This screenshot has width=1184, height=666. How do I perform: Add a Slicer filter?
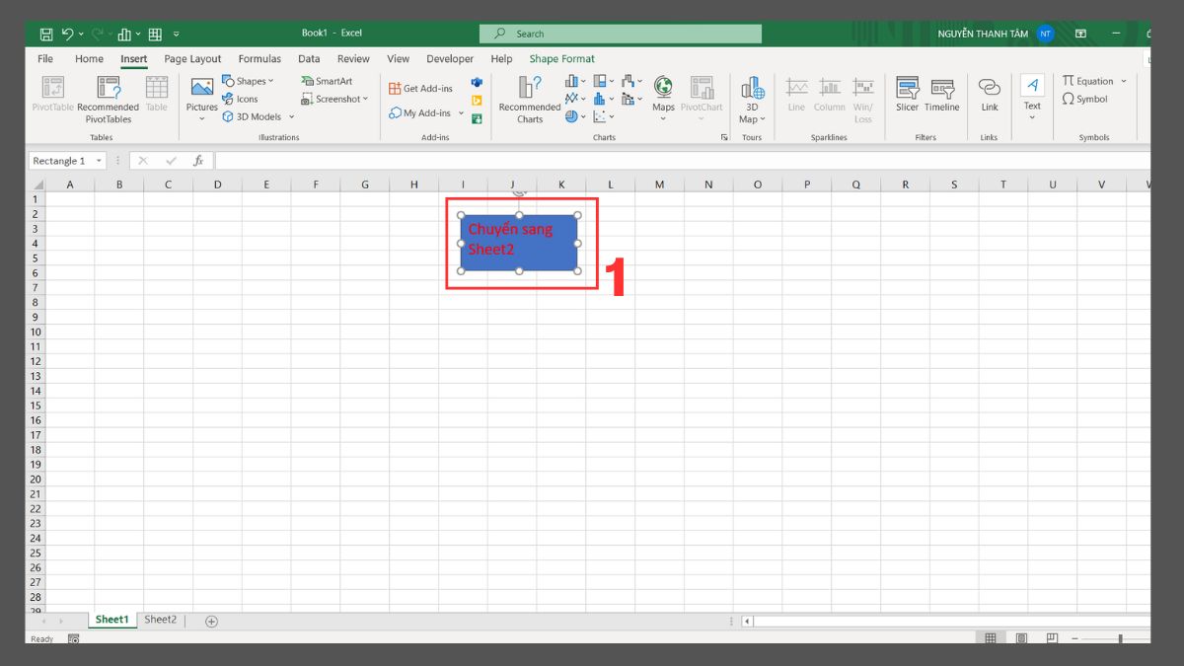[x=906, y=97]
